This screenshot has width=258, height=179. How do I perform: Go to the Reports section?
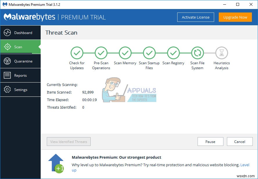(x=20, y=75)
